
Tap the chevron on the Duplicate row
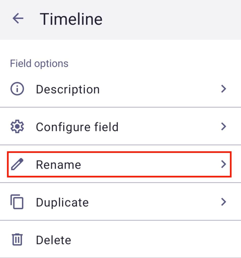pos(223,202)
